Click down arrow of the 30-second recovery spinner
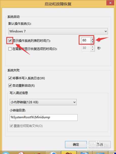 93,49
